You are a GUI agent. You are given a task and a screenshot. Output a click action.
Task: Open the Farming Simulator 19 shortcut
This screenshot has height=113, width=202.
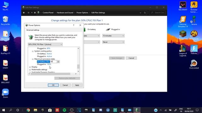(x=183, y=22)
